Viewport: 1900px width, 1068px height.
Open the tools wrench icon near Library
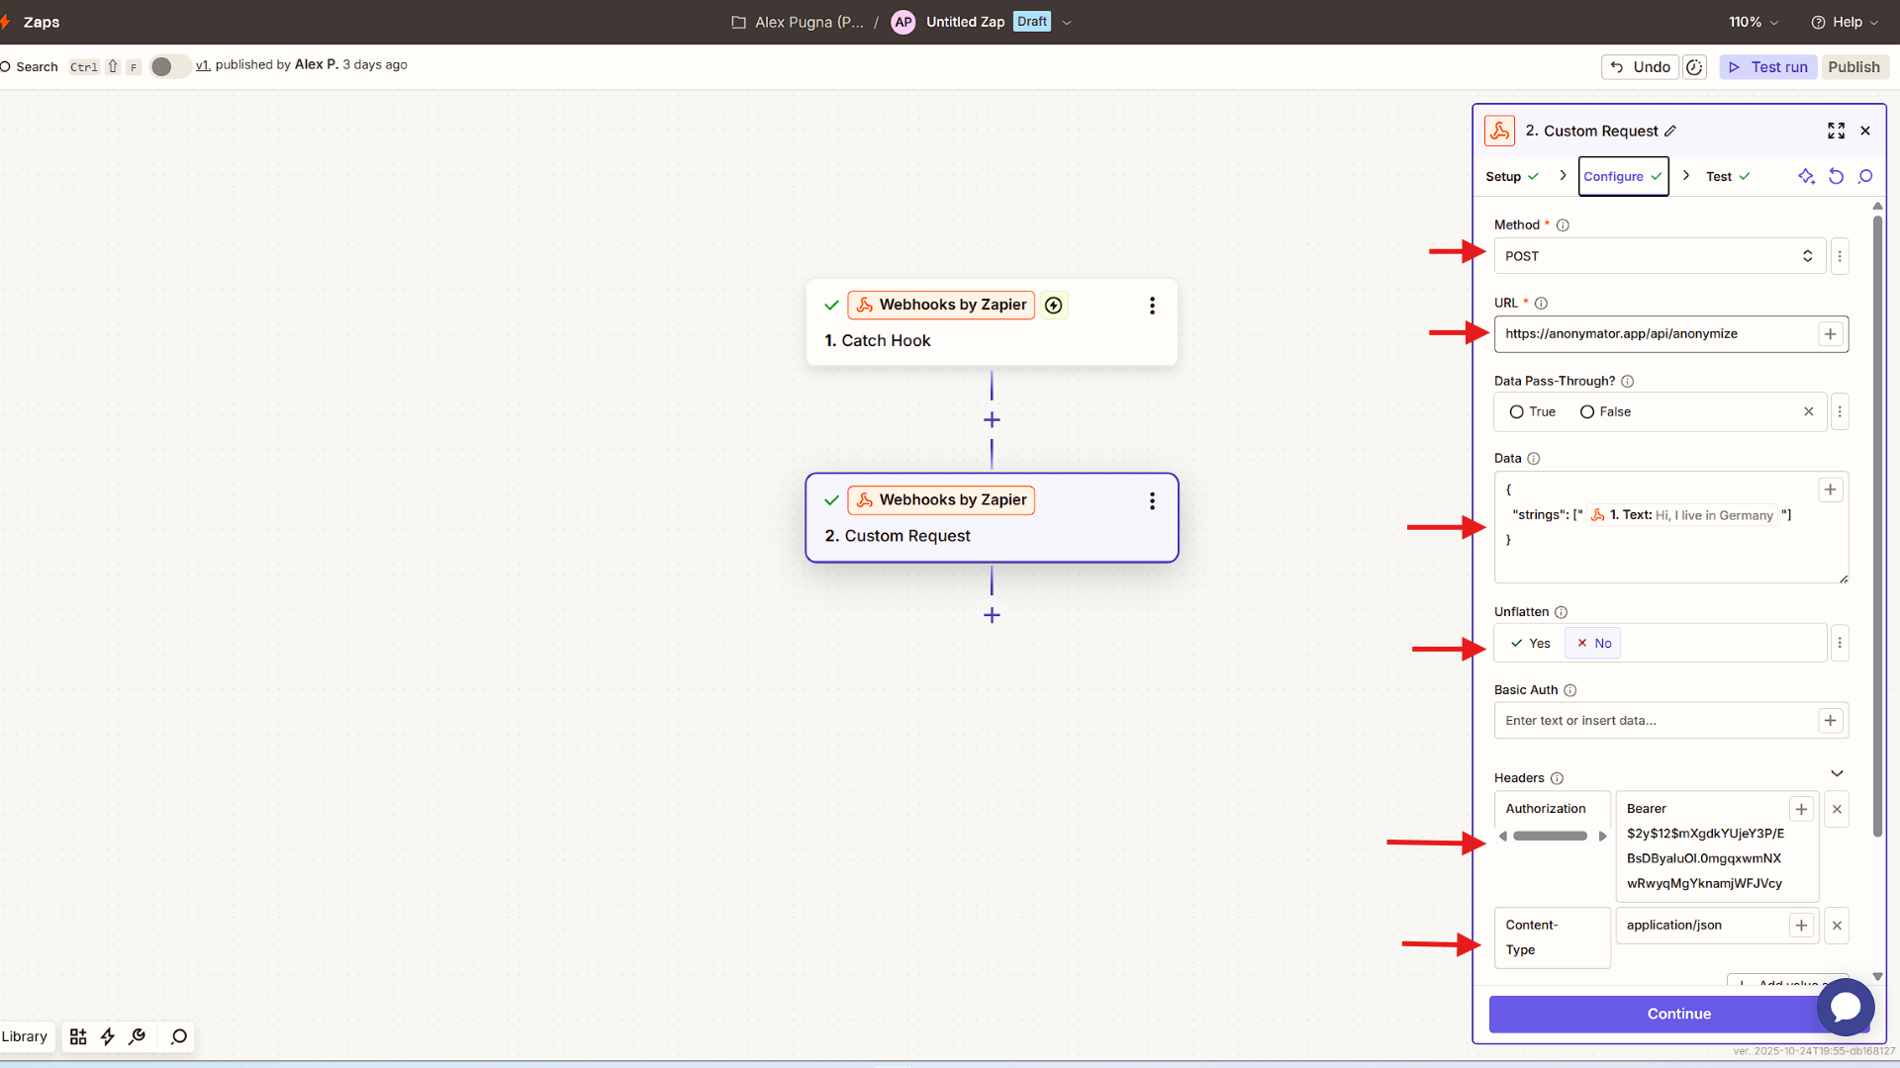pyautogui.click(x=138, y=1036)
